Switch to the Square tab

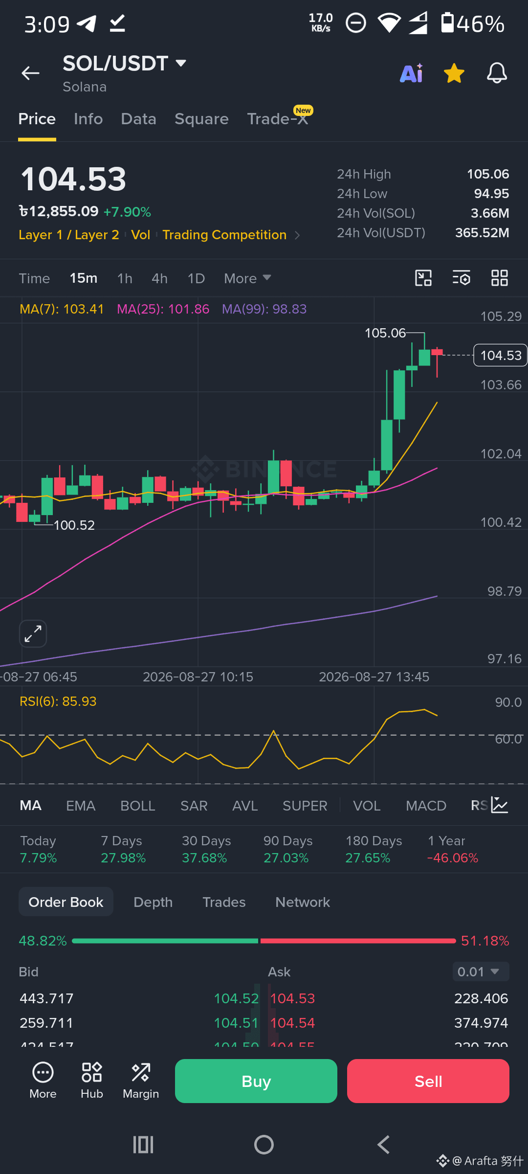(201, 119)
